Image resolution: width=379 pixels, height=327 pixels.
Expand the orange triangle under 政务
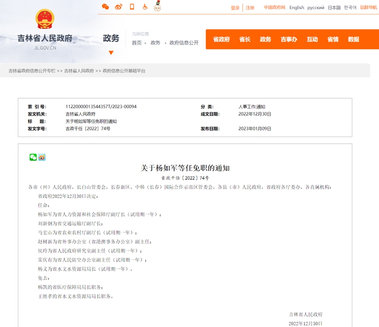pos(111,52)
